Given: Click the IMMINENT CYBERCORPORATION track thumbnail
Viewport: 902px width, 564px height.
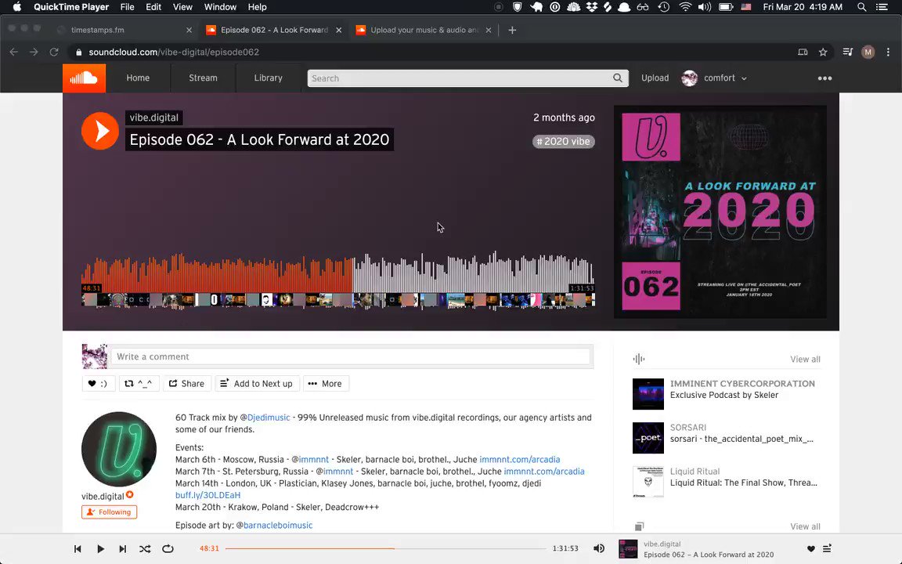Looking at the screenshot, I should tap(648, 394).
